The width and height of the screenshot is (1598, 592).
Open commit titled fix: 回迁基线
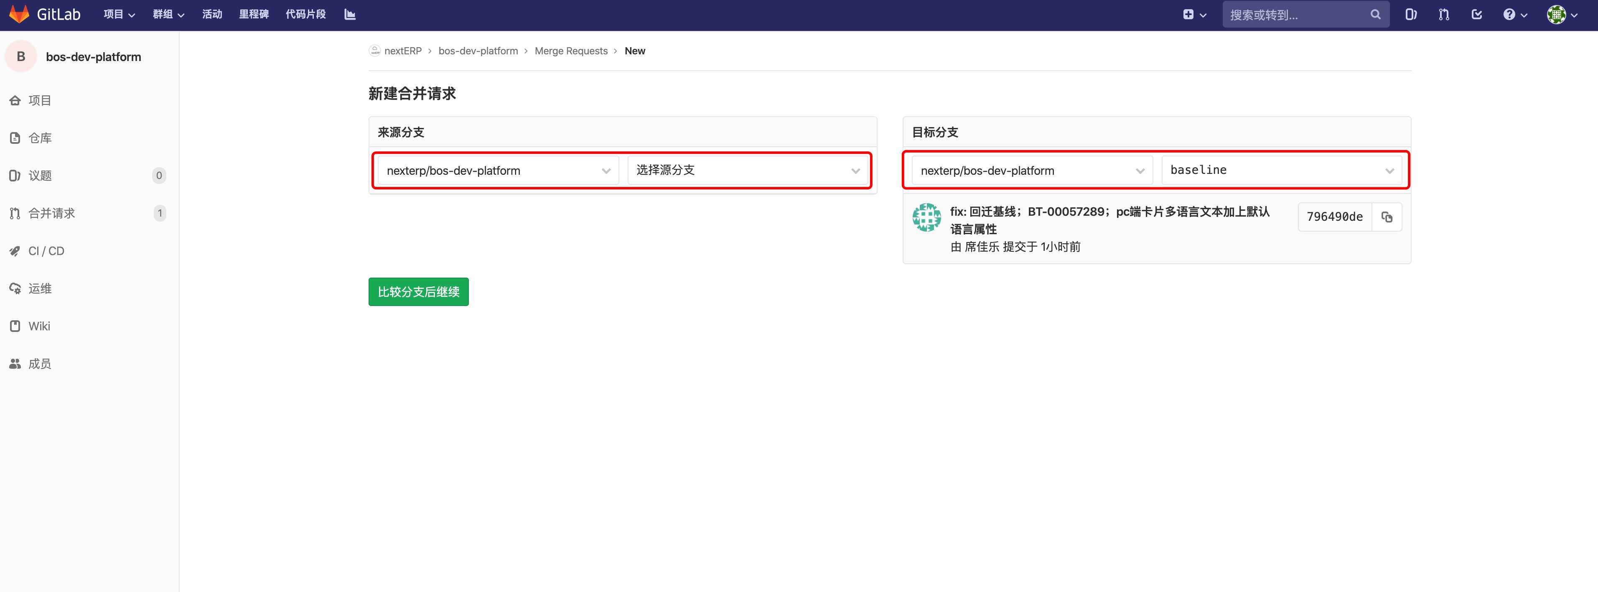coord(1110,220)
